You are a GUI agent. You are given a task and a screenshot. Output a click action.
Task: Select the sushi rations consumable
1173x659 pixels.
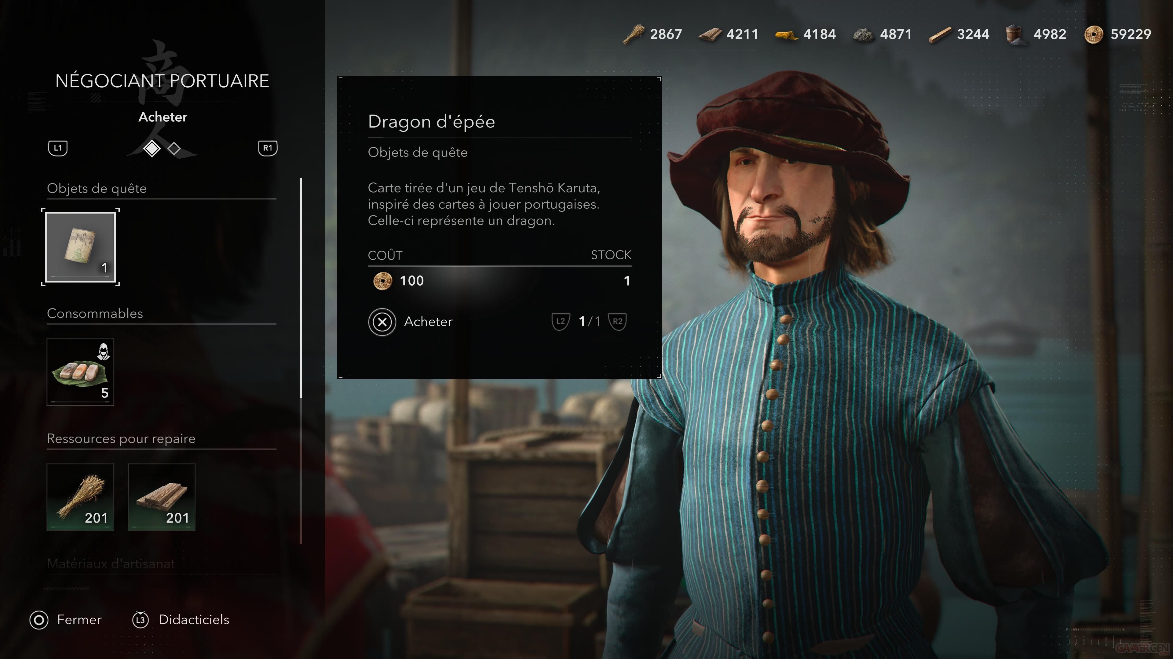[80, 372]
